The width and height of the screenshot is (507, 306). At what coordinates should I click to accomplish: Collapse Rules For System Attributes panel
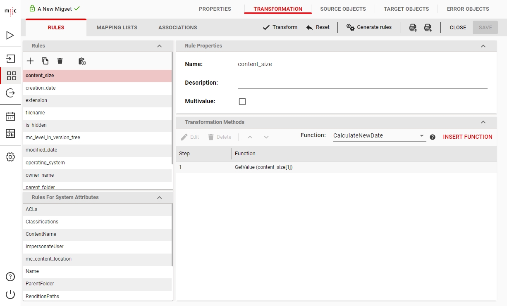[x=160, y=197]
